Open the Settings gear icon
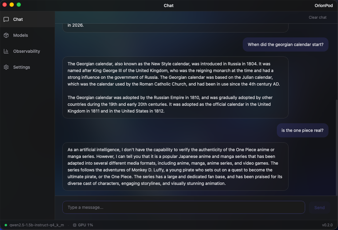The image size is (338, 230). [6, 67]
